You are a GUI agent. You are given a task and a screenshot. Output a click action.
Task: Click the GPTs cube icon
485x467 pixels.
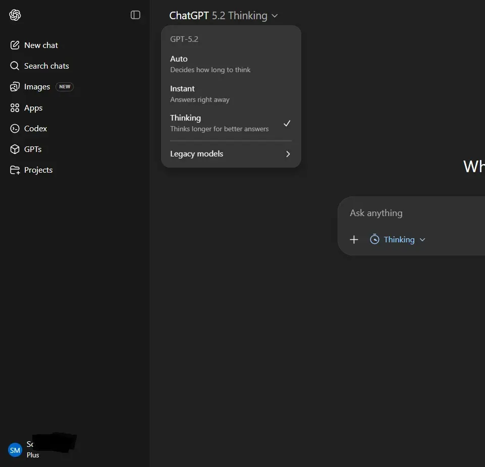tap(15, 149)
